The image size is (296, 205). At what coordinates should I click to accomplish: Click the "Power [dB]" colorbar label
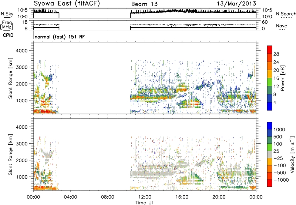[282, 78]
